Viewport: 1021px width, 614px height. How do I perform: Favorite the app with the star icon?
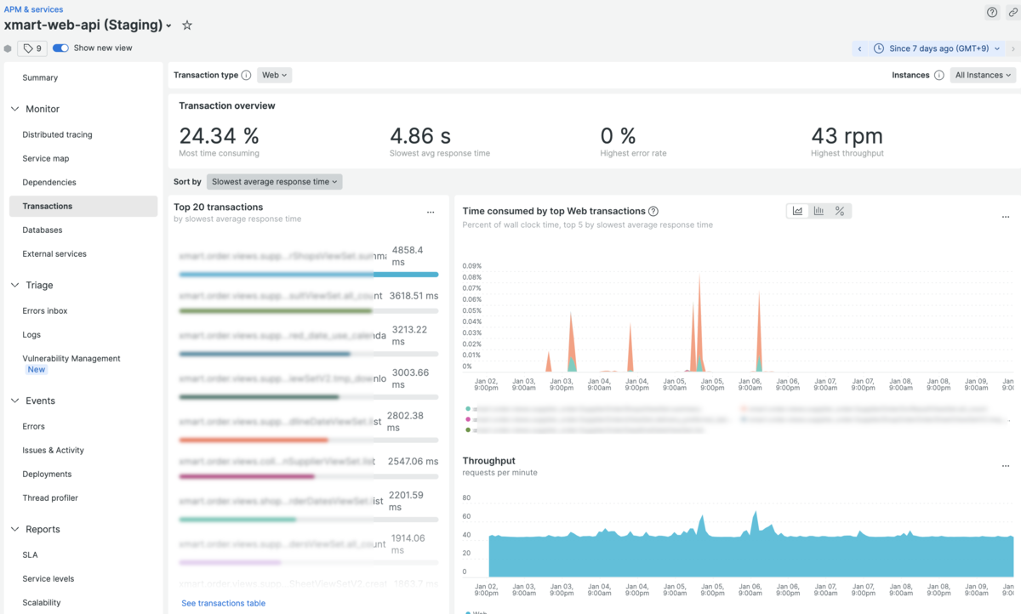187,26
